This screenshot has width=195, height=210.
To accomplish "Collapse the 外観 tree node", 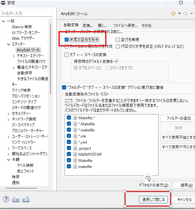I will (8, 160).
